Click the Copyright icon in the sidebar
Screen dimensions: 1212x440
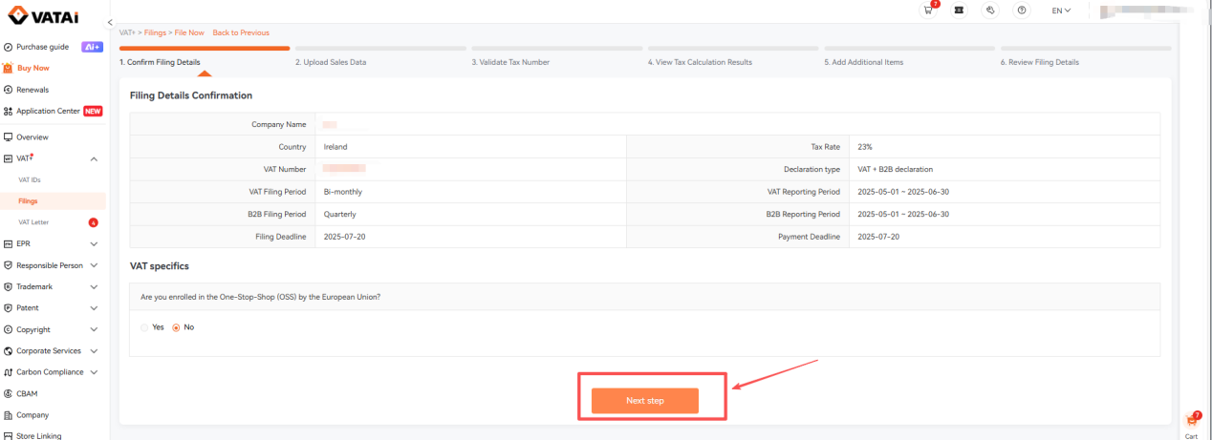coord(8,329)
